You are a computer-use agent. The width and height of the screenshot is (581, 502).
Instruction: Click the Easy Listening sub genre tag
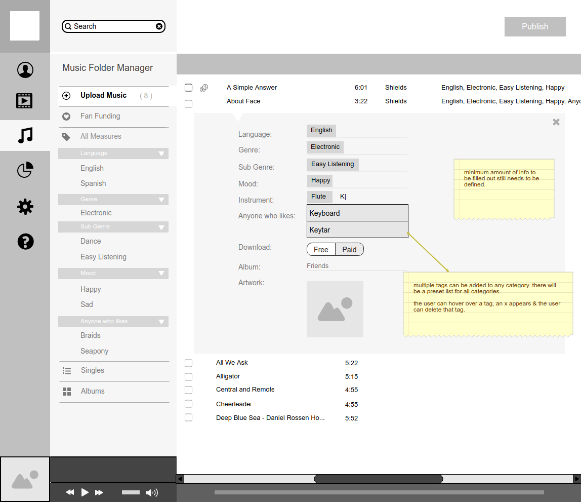(x=333, y=164)
